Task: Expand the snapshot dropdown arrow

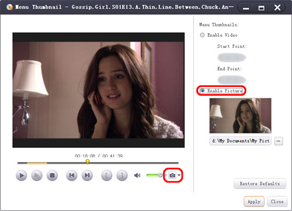Action: pyautogui.click(x=179, y=175)
